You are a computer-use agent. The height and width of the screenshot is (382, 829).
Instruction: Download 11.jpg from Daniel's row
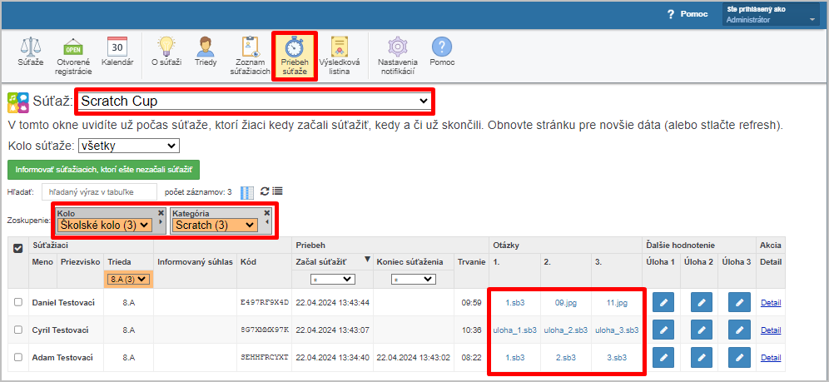[x=617, y=303]
